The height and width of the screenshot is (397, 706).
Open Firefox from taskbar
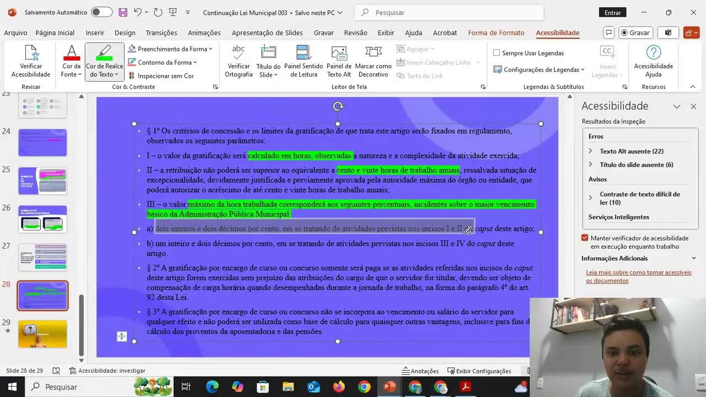[339, 387]
